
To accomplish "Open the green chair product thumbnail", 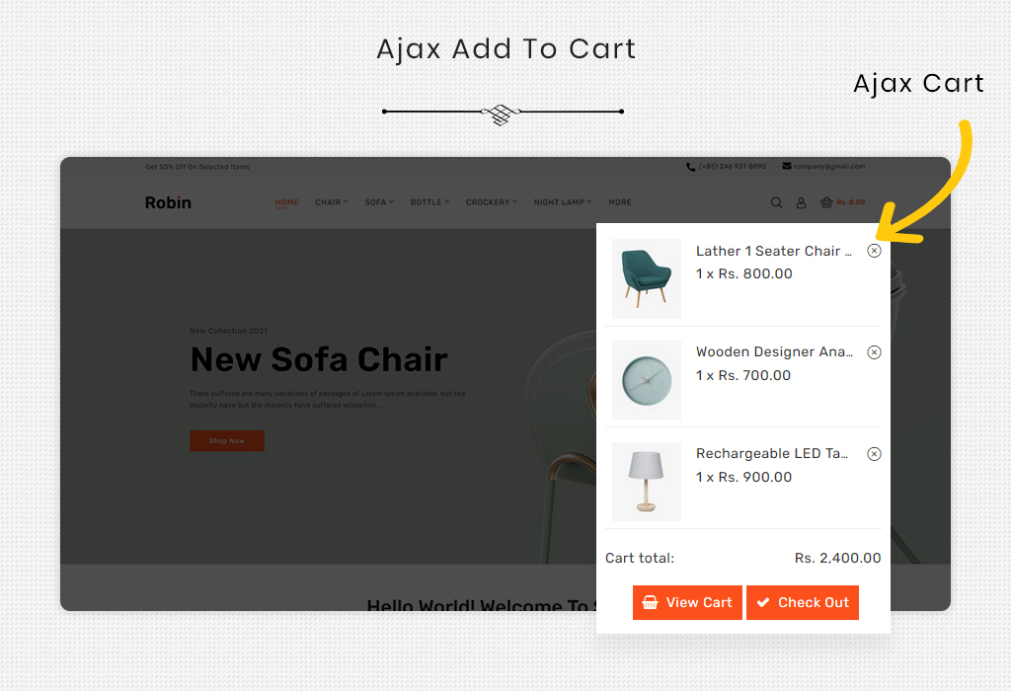I will 647,278.
